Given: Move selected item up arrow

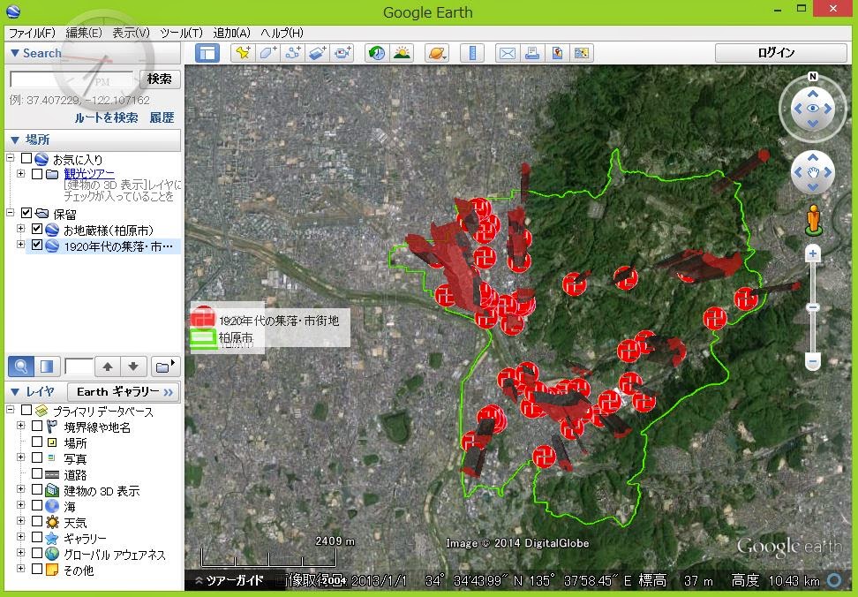Looking at the screenshot, I should click(x=108, y=367).
